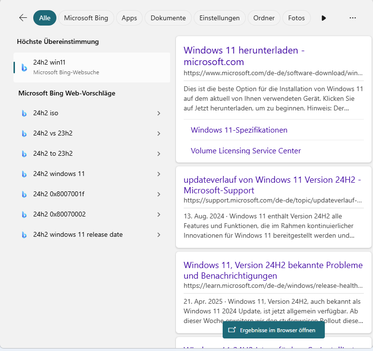
Task: Switch to the Microsoft Bing tab
Action: coord(86,18)
